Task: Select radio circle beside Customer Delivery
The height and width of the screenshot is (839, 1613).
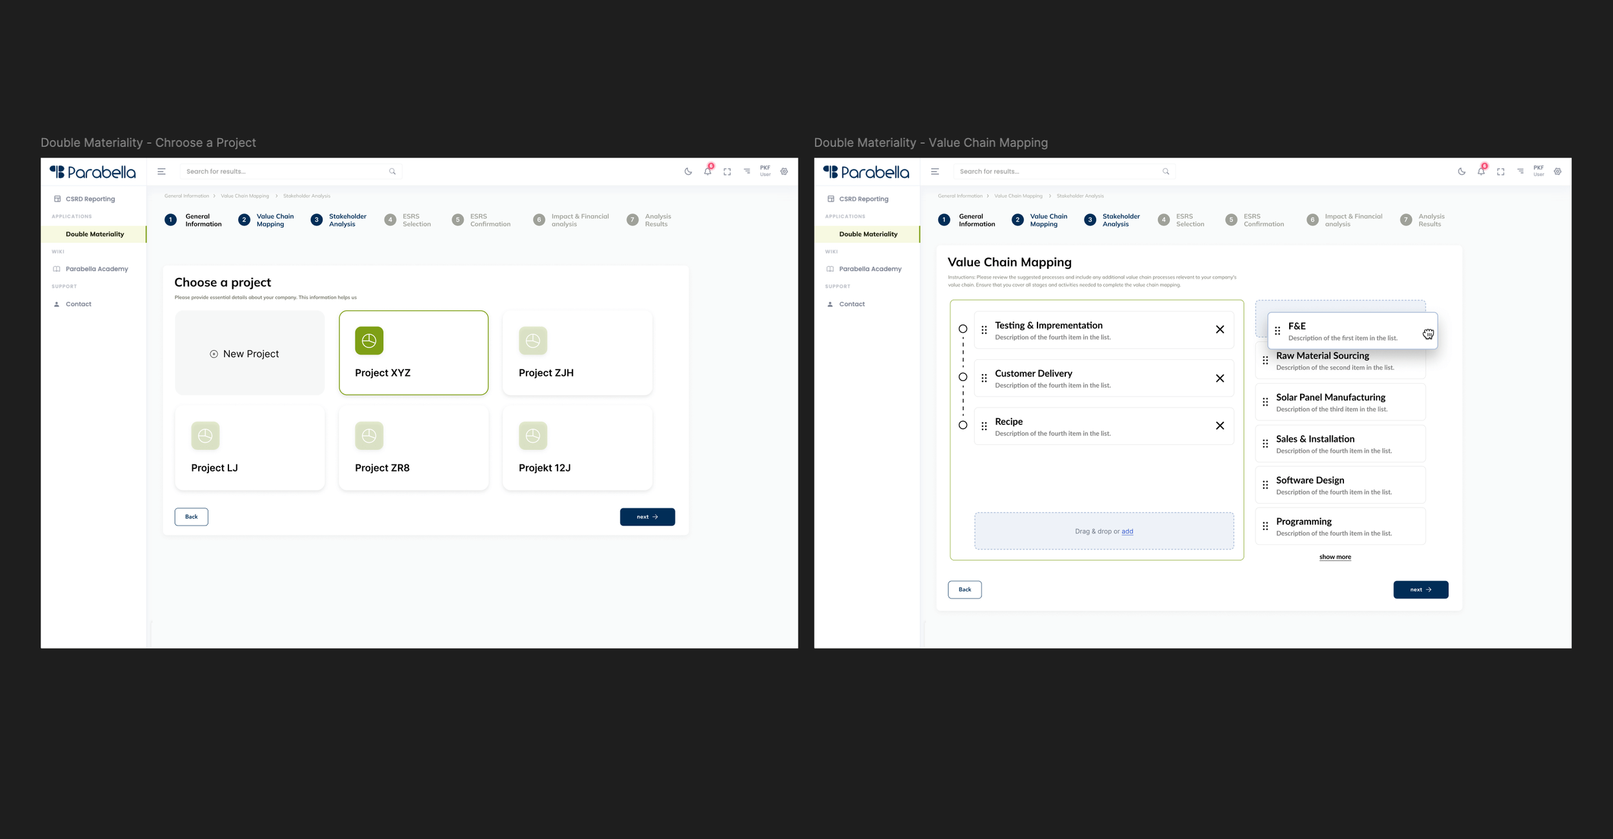Action: (x=963, y=377)
